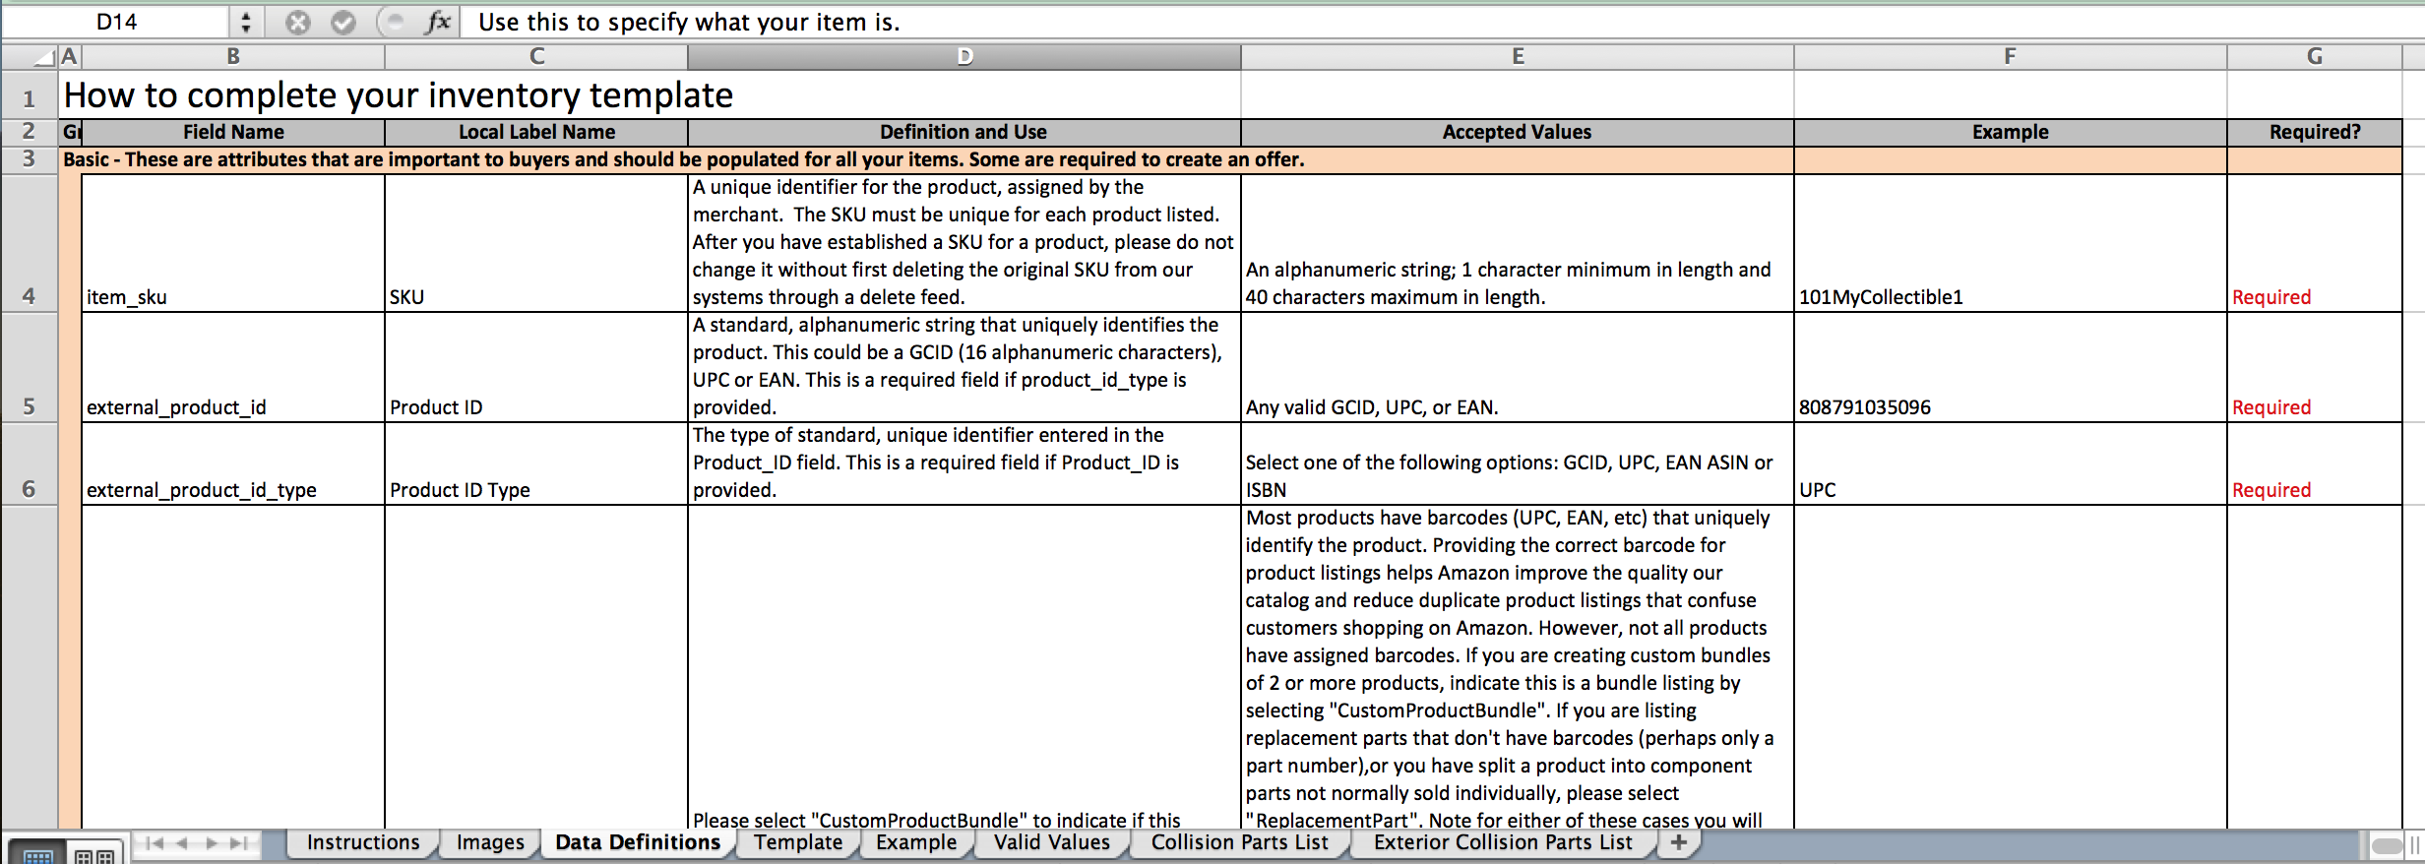Screen dimensions: 2425x864
Task: Select column E header
Action: click(1518, 57)
